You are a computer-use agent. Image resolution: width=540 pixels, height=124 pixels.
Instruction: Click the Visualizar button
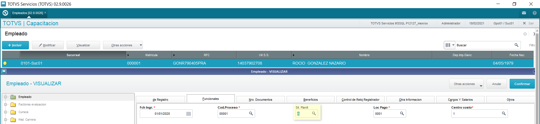(x=83, y=45)
